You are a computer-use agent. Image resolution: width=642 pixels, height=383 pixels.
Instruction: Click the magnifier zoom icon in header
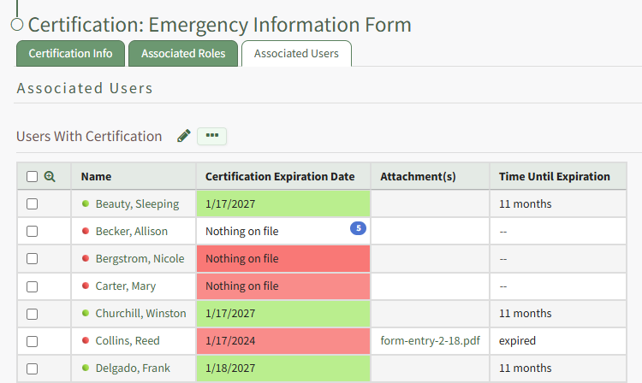pos(50,177)
